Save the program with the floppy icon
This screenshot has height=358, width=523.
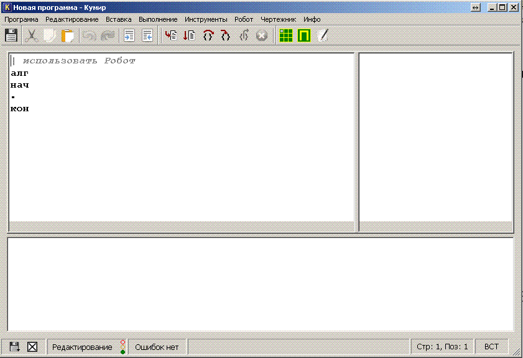[11, 35]
